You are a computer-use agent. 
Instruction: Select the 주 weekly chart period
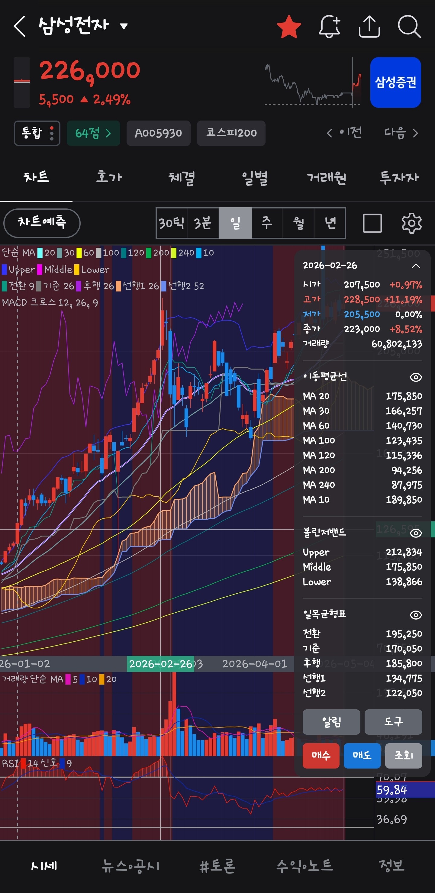(267, 223)
